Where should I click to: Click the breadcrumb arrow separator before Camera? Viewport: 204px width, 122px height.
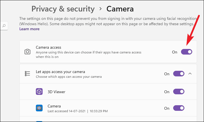[101, 9]
